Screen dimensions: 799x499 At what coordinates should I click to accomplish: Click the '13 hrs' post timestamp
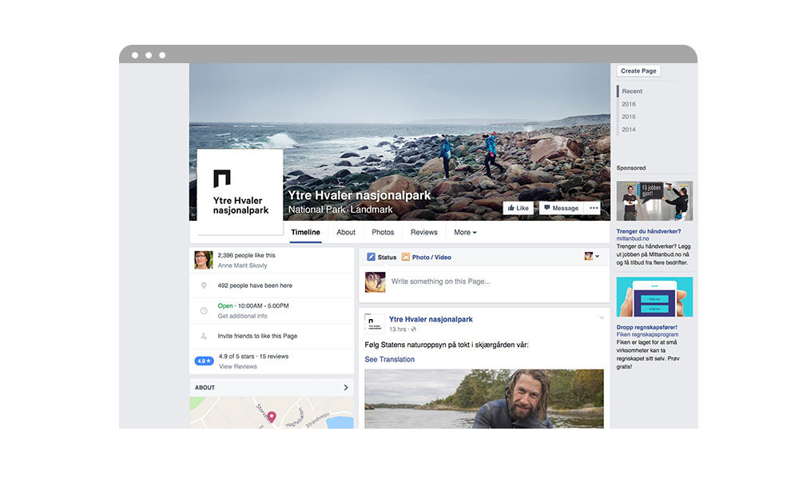point(397,329)
